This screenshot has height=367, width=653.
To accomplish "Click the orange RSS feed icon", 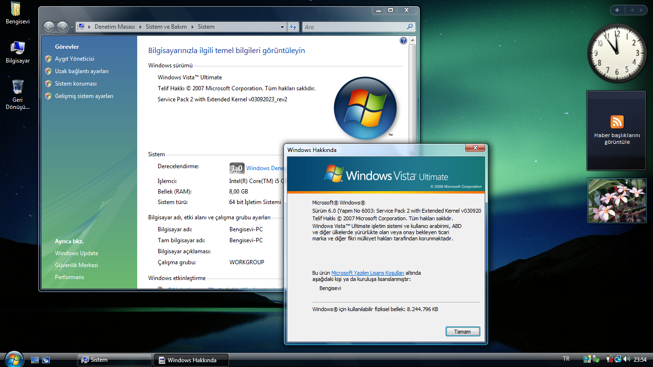I will tap(617, 121).
